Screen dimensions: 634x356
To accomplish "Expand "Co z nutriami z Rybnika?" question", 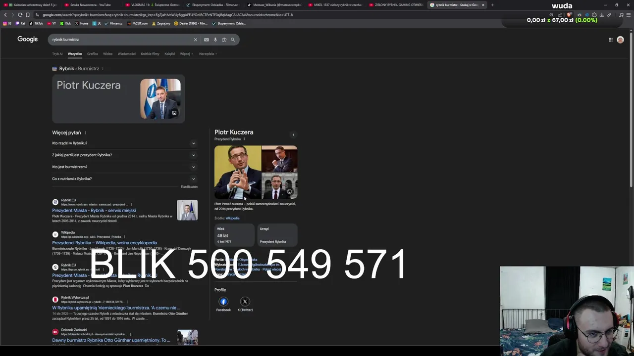I will [x=125, y=179].
